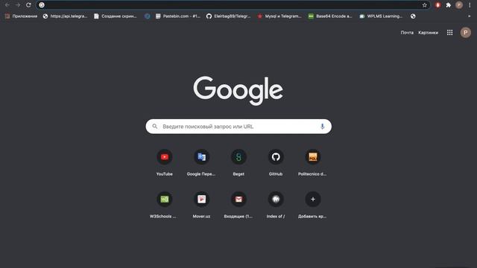
Task: Open the Почта mail link
Action: click(407, 33)
